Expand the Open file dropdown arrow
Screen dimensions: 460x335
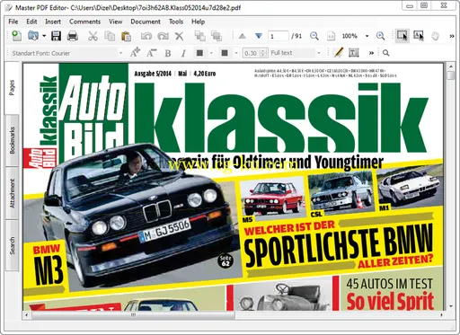click(x=44, y=36)
